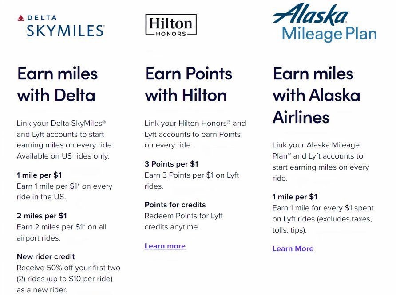Click the 'Link your Alaska Mileage Plan' paragraph
This screenshot has width=396, height=295.
[x=321, y=162]
